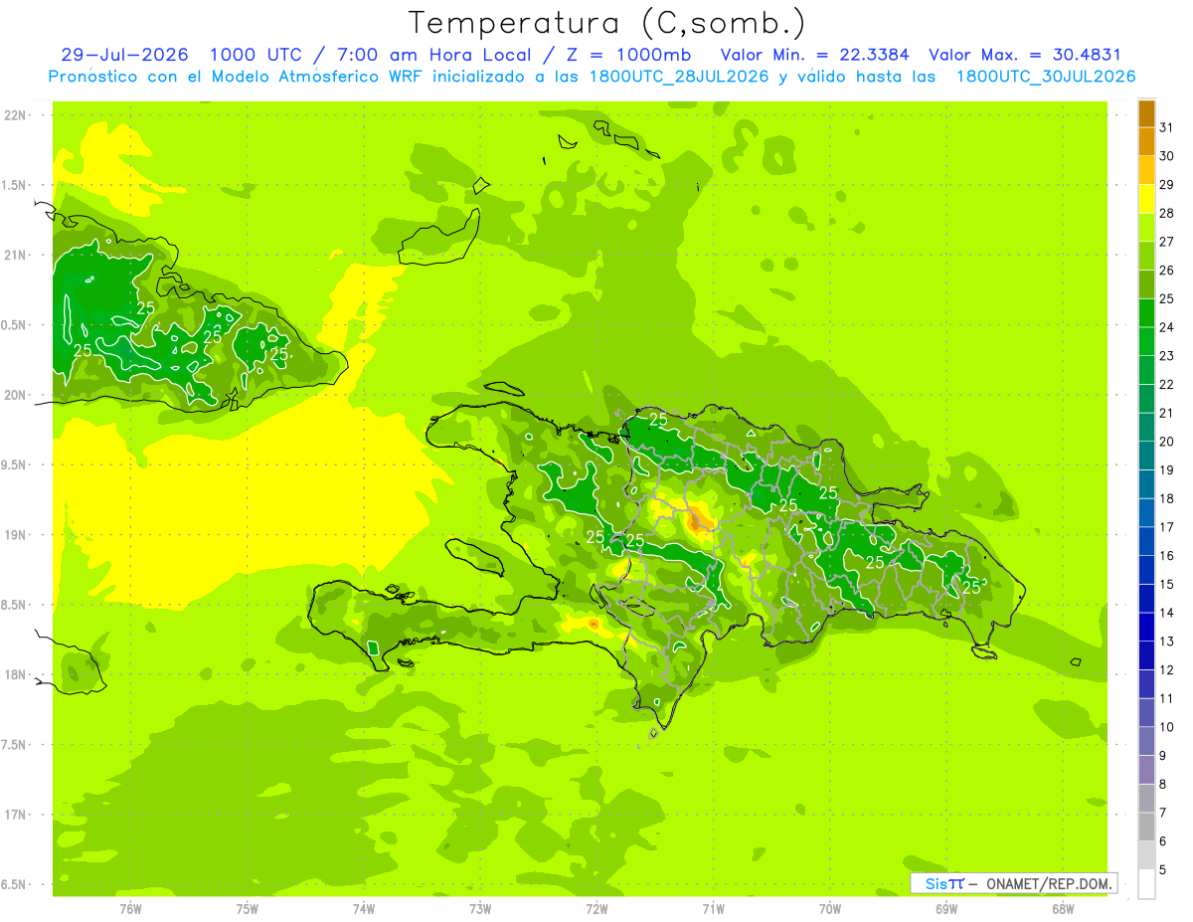Click the SisPI ONAMET/REP.DOM. credit box
The height and width of the screenshot is (922, 1193).
point(1013,883)
